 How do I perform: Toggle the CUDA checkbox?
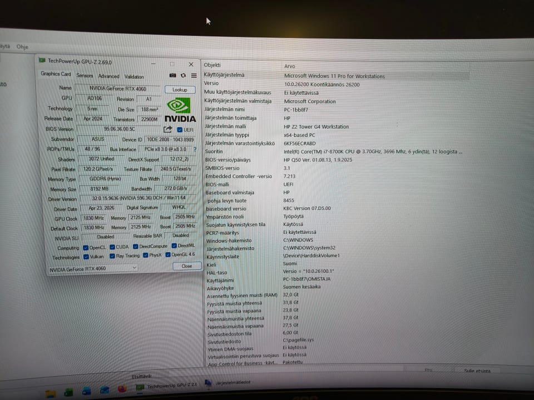pyautogui.click(x=112, y=247)
